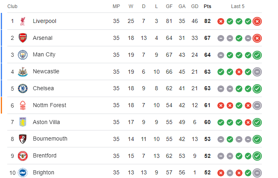The image size is (278, 178).
Task: Click Arsenal's most recent loss icon
Action: coord(257,38)
